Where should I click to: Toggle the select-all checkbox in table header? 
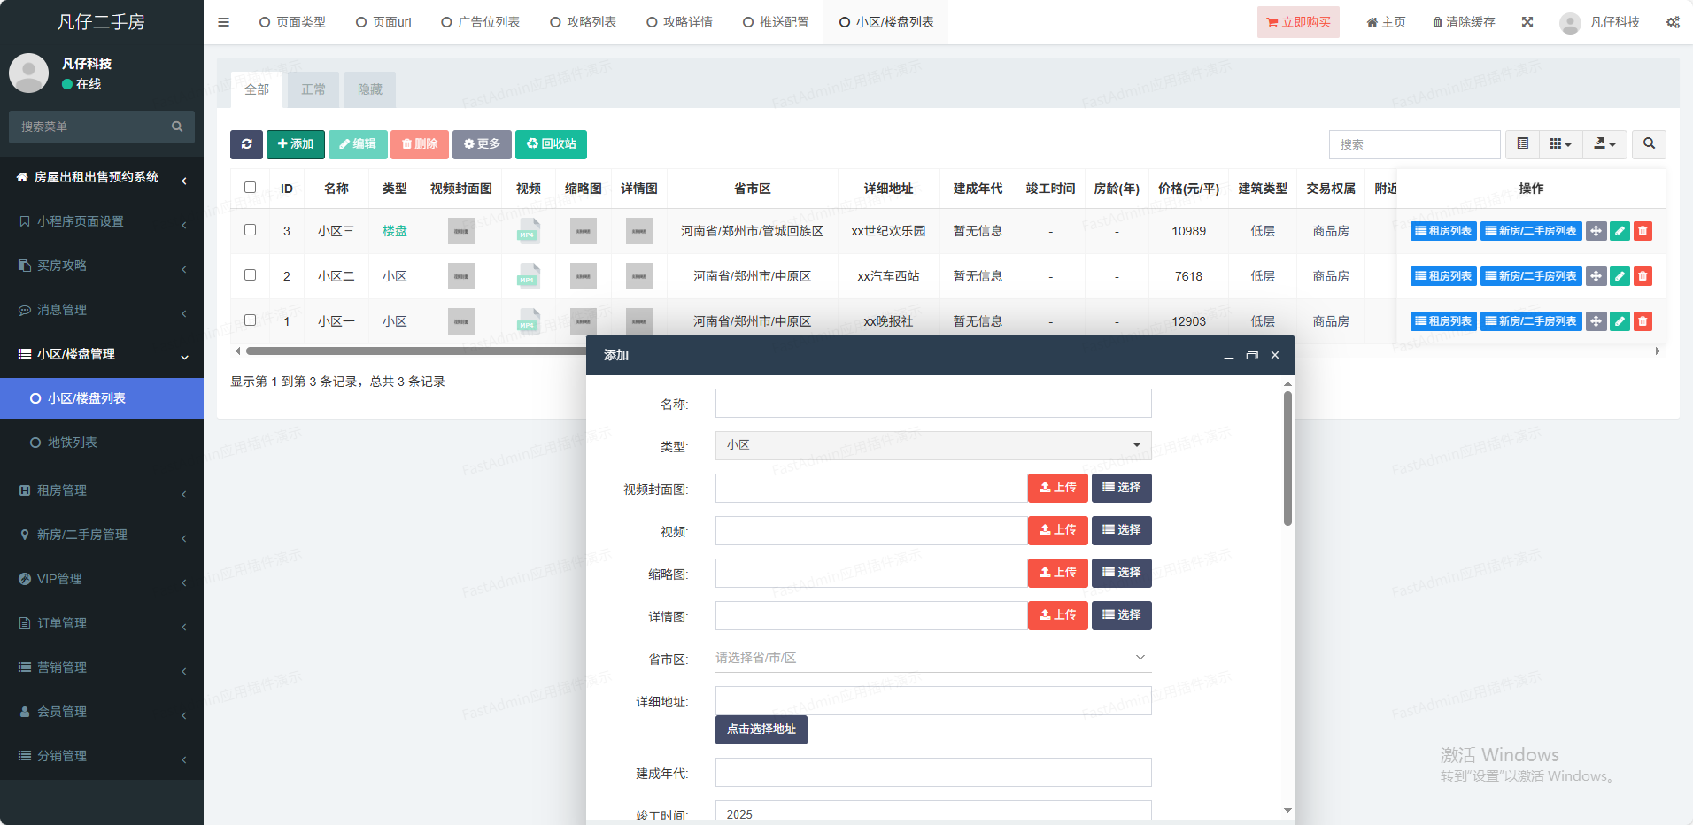click(250, 188)
